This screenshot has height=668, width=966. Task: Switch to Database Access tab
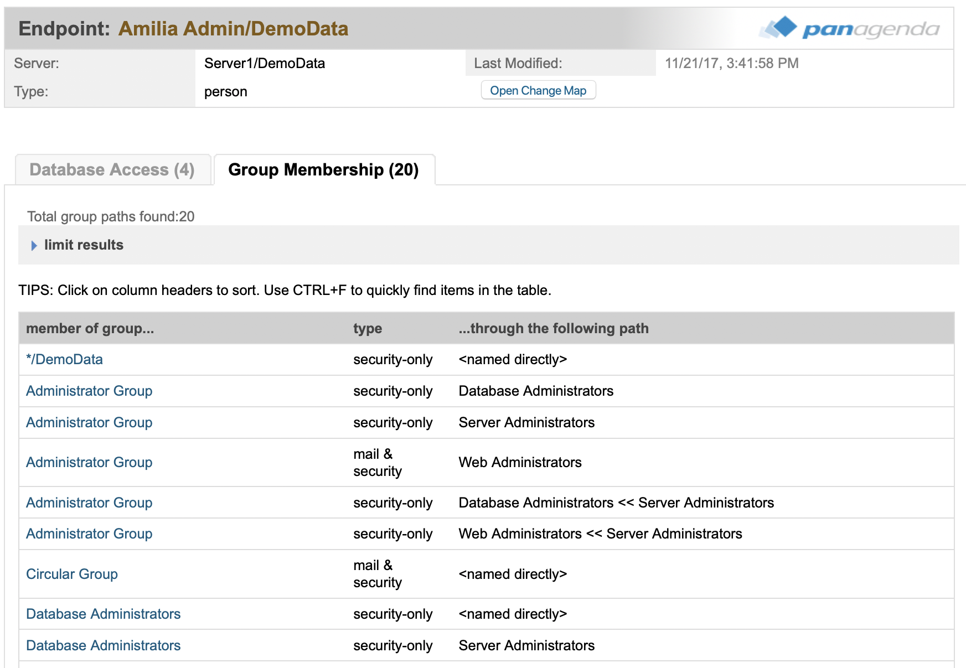pos(112,170)
